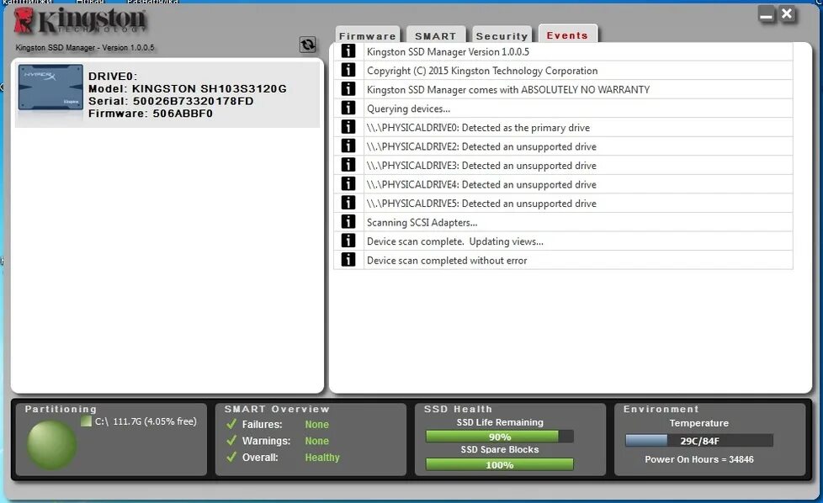This screenshot has width=823, height=503.
Task: Click the SSD Health panel heading
Action: tap(458, 409)
